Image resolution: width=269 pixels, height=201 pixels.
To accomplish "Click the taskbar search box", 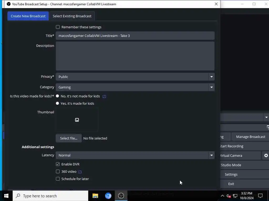I will coord(50,196).
